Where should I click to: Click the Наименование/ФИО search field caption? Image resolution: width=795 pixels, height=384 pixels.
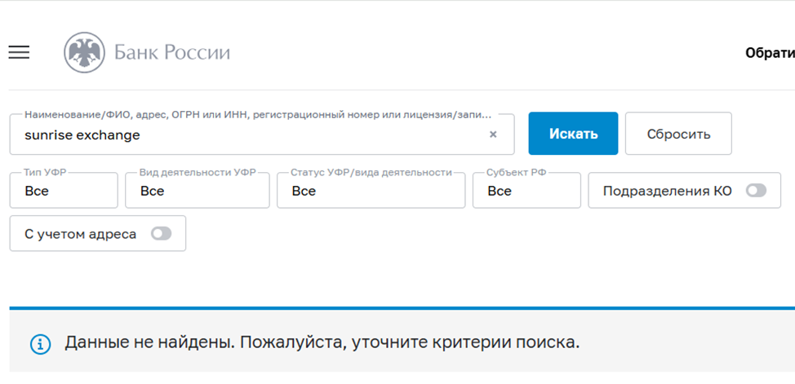pyautogui.click(x=259, y=115)
